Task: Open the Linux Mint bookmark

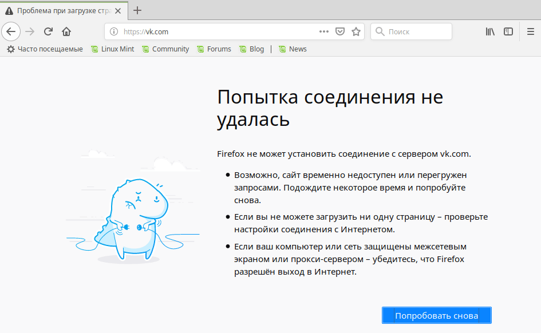Action: [x=112, y=49]
